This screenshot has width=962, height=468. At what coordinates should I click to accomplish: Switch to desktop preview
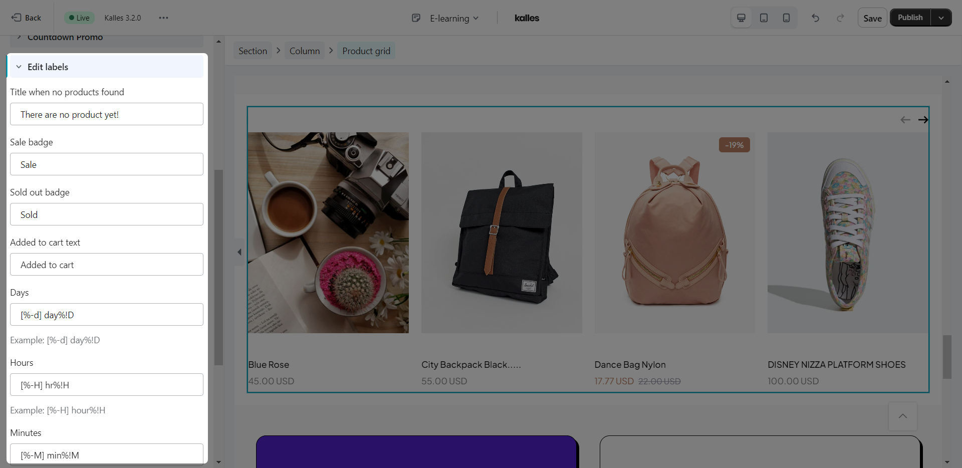pyautogui.click(x=741, y=18)
